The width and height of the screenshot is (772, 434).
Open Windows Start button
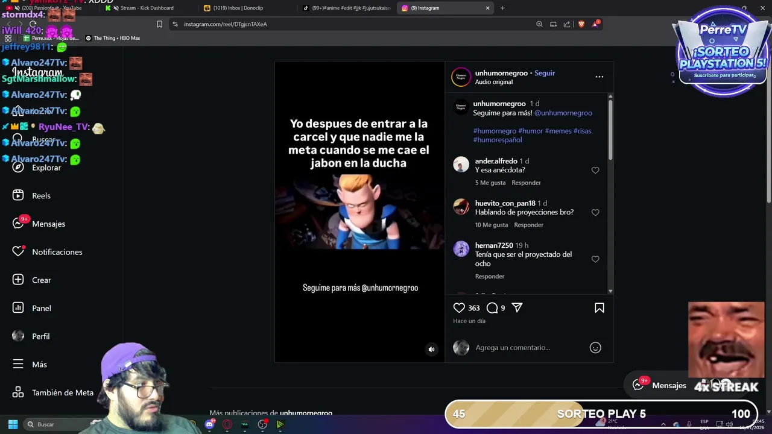point(13,424)
